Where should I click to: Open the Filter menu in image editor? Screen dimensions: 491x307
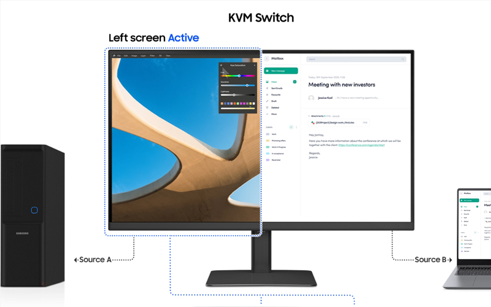[x=152, y=56]
